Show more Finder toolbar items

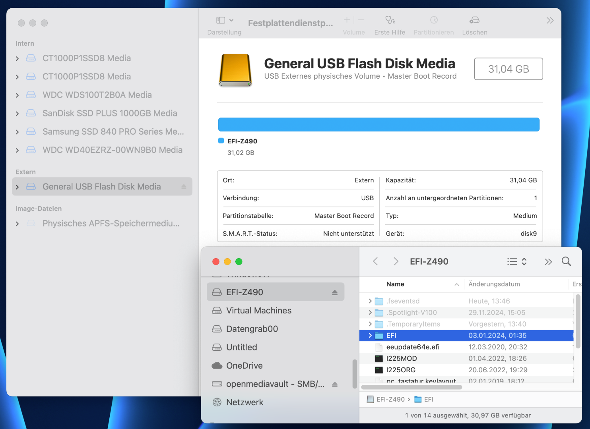click(x=548, y=261)
